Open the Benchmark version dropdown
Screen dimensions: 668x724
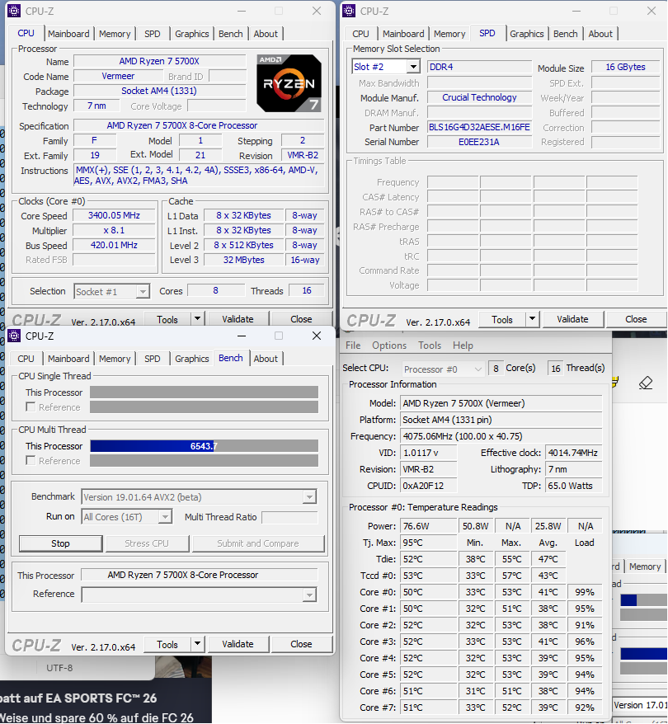309,497
